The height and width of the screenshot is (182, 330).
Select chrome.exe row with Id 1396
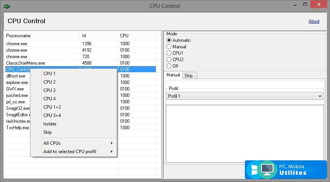80,44
